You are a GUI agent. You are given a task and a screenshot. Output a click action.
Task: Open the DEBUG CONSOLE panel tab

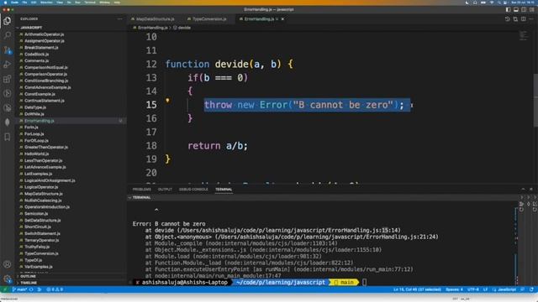pyautogui.click(x=193, y=190)
